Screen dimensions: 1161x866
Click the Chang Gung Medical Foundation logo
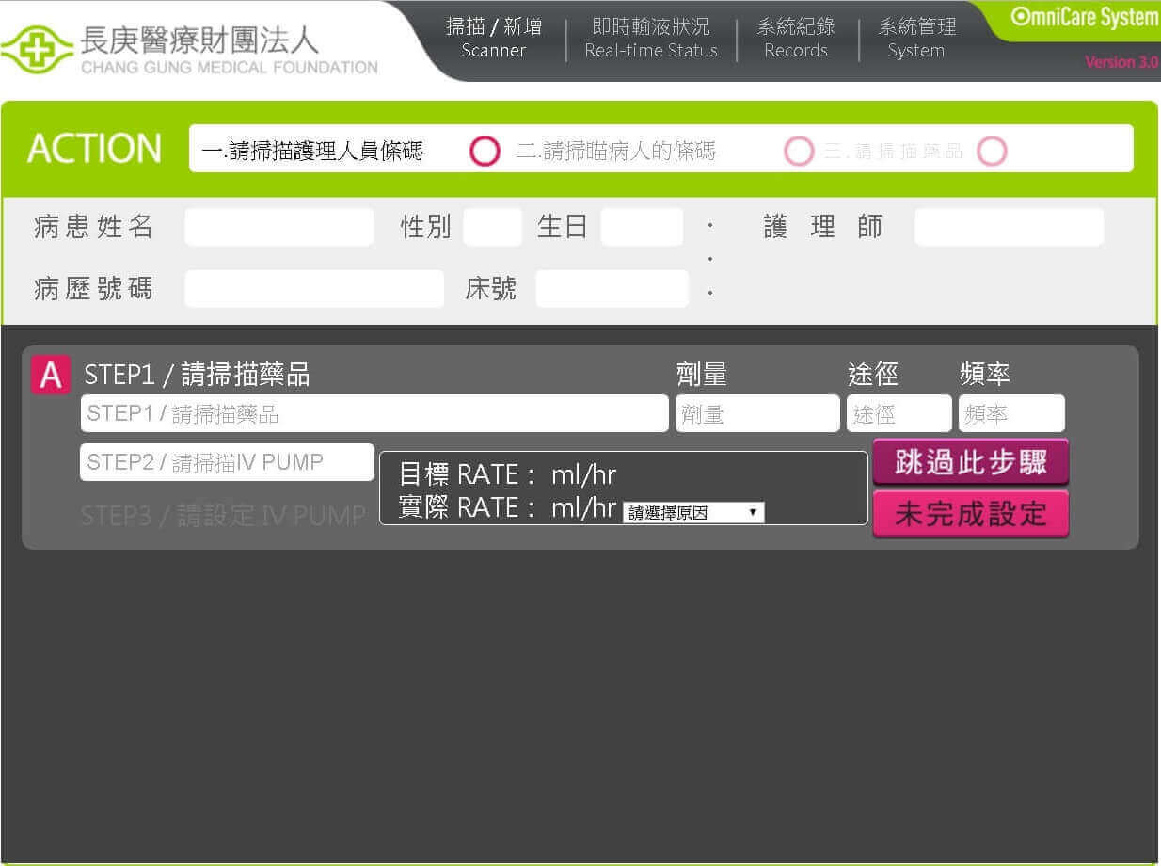[188, 49]
